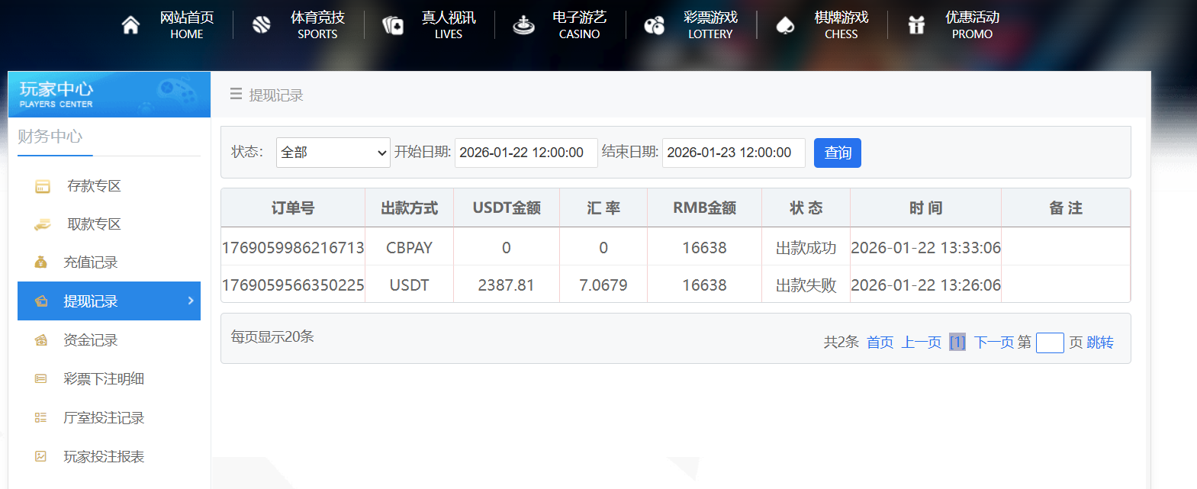This screenshot has width=1197, height=489.
Task: Click the hamburger icon beside 提现记录 title
Action: point(236,95)
